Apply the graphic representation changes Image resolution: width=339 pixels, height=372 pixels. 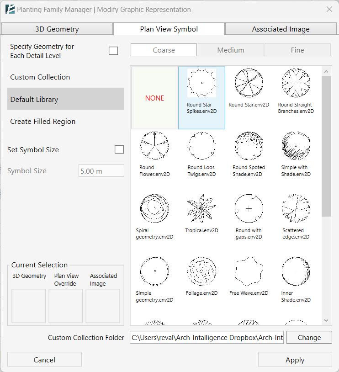pos(295,360)
